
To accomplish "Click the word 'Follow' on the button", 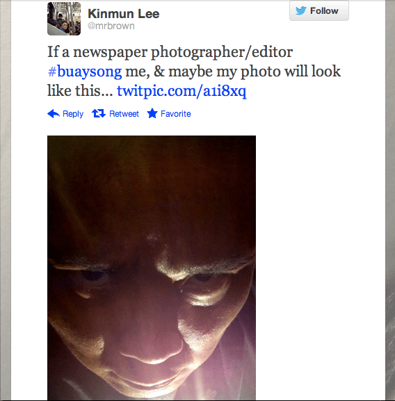I will click(324, 10).
